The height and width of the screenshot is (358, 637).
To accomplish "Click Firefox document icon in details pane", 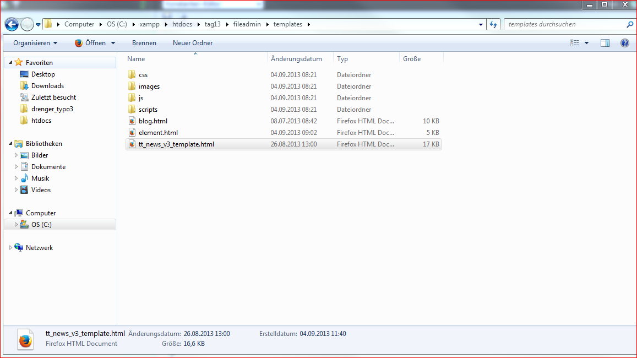I will [25, 340].
